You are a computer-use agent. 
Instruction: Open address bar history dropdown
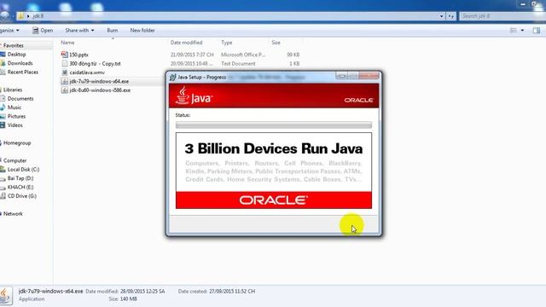(x=441, y=16)
